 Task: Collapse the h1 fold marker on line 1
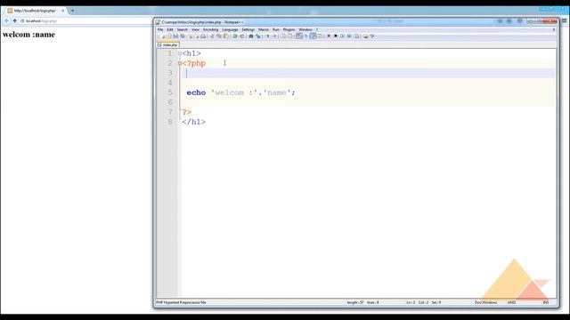(x=180, y=53)
